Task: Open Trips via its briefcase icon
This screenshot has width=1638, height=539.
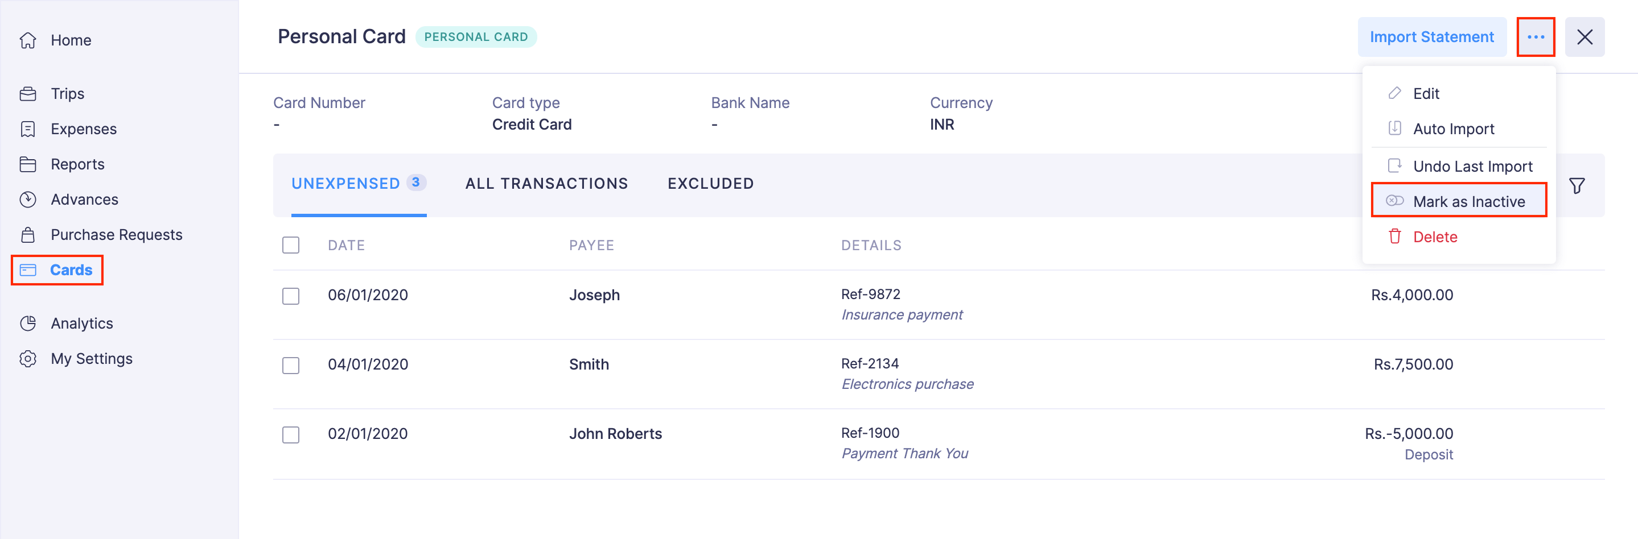Action: 28,94
